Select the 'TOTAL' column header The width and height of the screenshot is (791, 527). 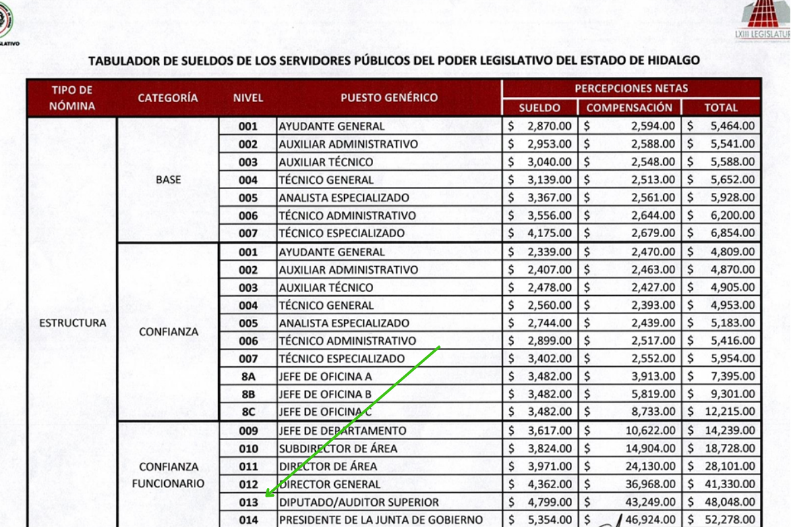click(721, 107)
